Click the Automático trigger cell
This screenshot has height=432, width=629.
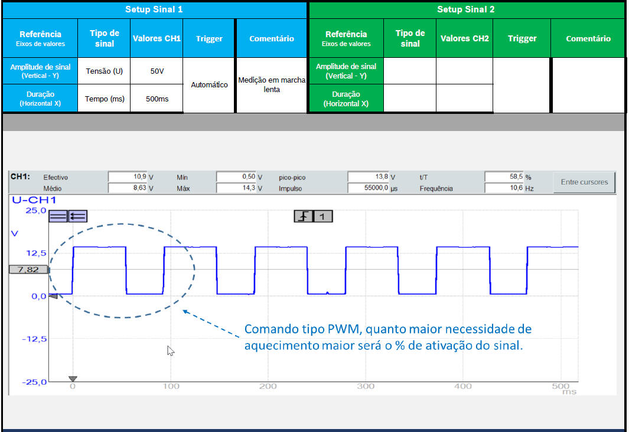209,85
